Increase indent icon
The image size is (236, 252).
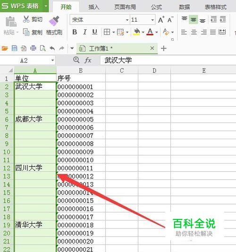(x=223, y=19)
